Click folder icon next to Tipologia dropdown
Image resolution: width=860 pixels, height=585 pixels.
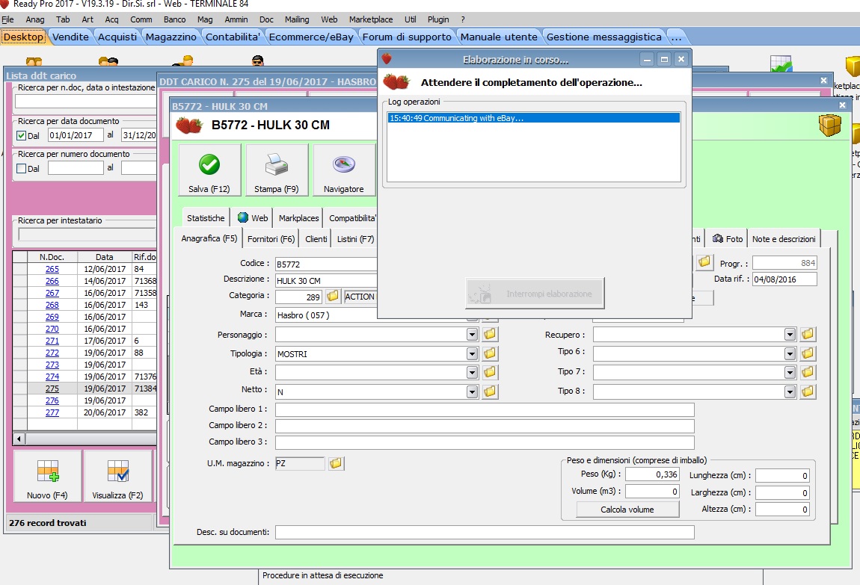[490, 353]
